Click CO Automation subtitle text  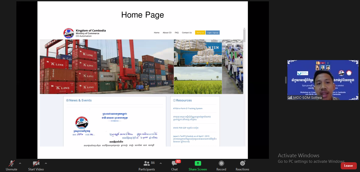(x=84, y=36)
